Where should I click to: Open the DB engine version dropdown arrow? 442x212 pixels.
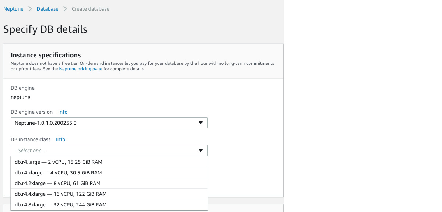tap(201, 123)
